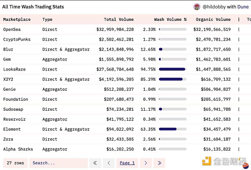Image resolution: width=251 pixels, height=170 pixels.
Task: Click the All Time Wash Trading Stats title
Action: click(x=33, y=7)
